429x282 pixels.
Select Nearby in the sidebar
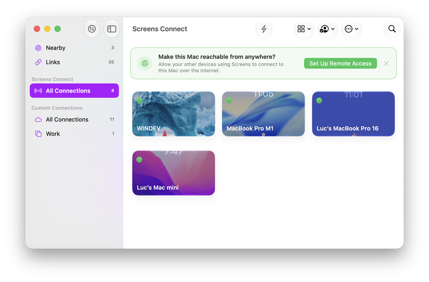(74, 48)
